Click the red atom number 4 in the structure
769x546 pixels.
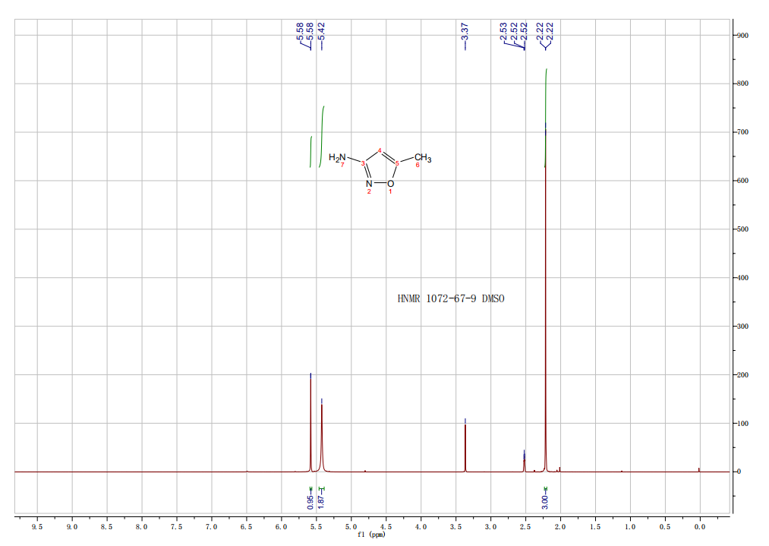[x=380, y=149]
